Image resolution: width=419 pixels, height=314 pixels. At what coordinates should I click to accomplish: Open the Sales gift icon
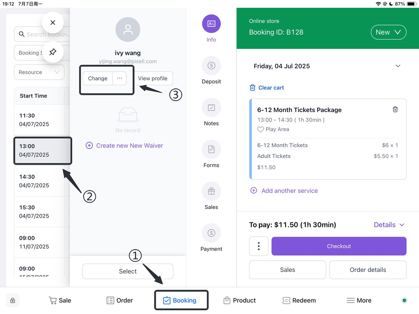211,191
